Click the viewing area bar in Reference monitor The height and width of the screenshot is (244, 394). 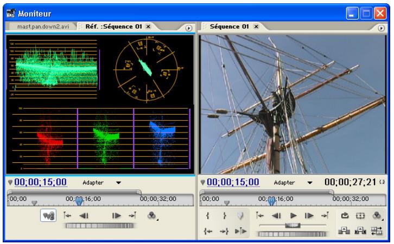tap(74, 193)
